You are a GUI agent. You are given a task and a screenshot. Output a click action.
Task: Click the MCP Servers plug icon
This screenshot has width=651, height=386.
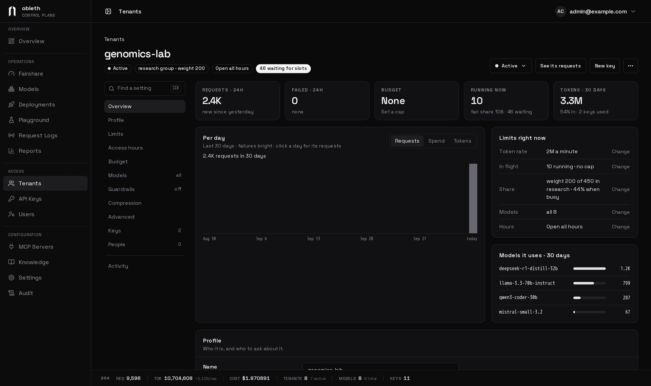pos(12,246)
